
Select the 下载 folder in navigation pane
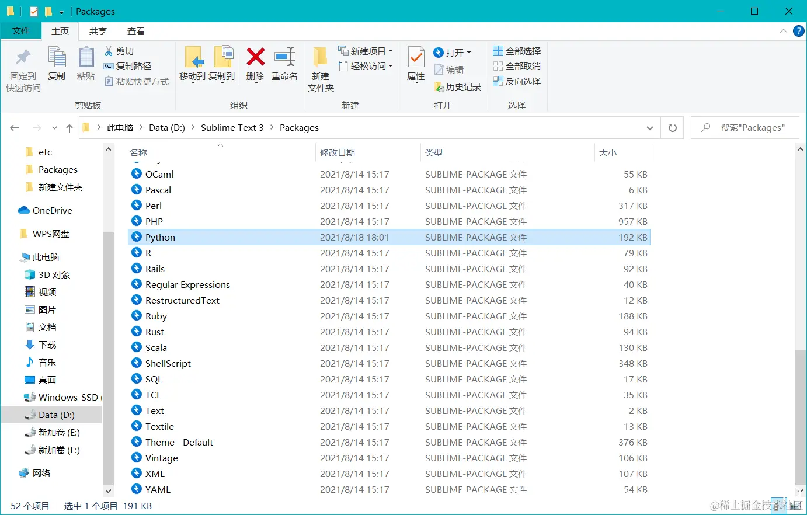pos(41,345)
